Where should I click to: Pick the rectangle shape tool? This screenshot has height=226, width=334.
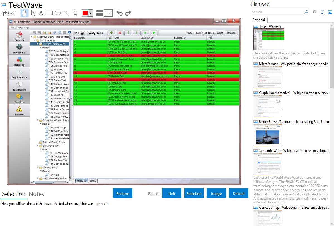tap(49, 13)
